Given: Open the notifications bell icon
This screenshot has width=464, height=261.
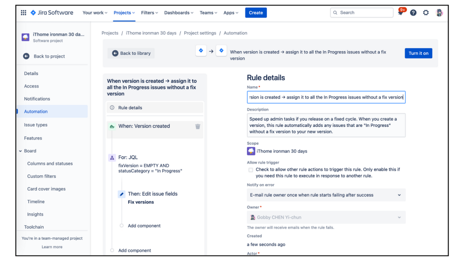Looking at the screenshot, I should 401,13.
